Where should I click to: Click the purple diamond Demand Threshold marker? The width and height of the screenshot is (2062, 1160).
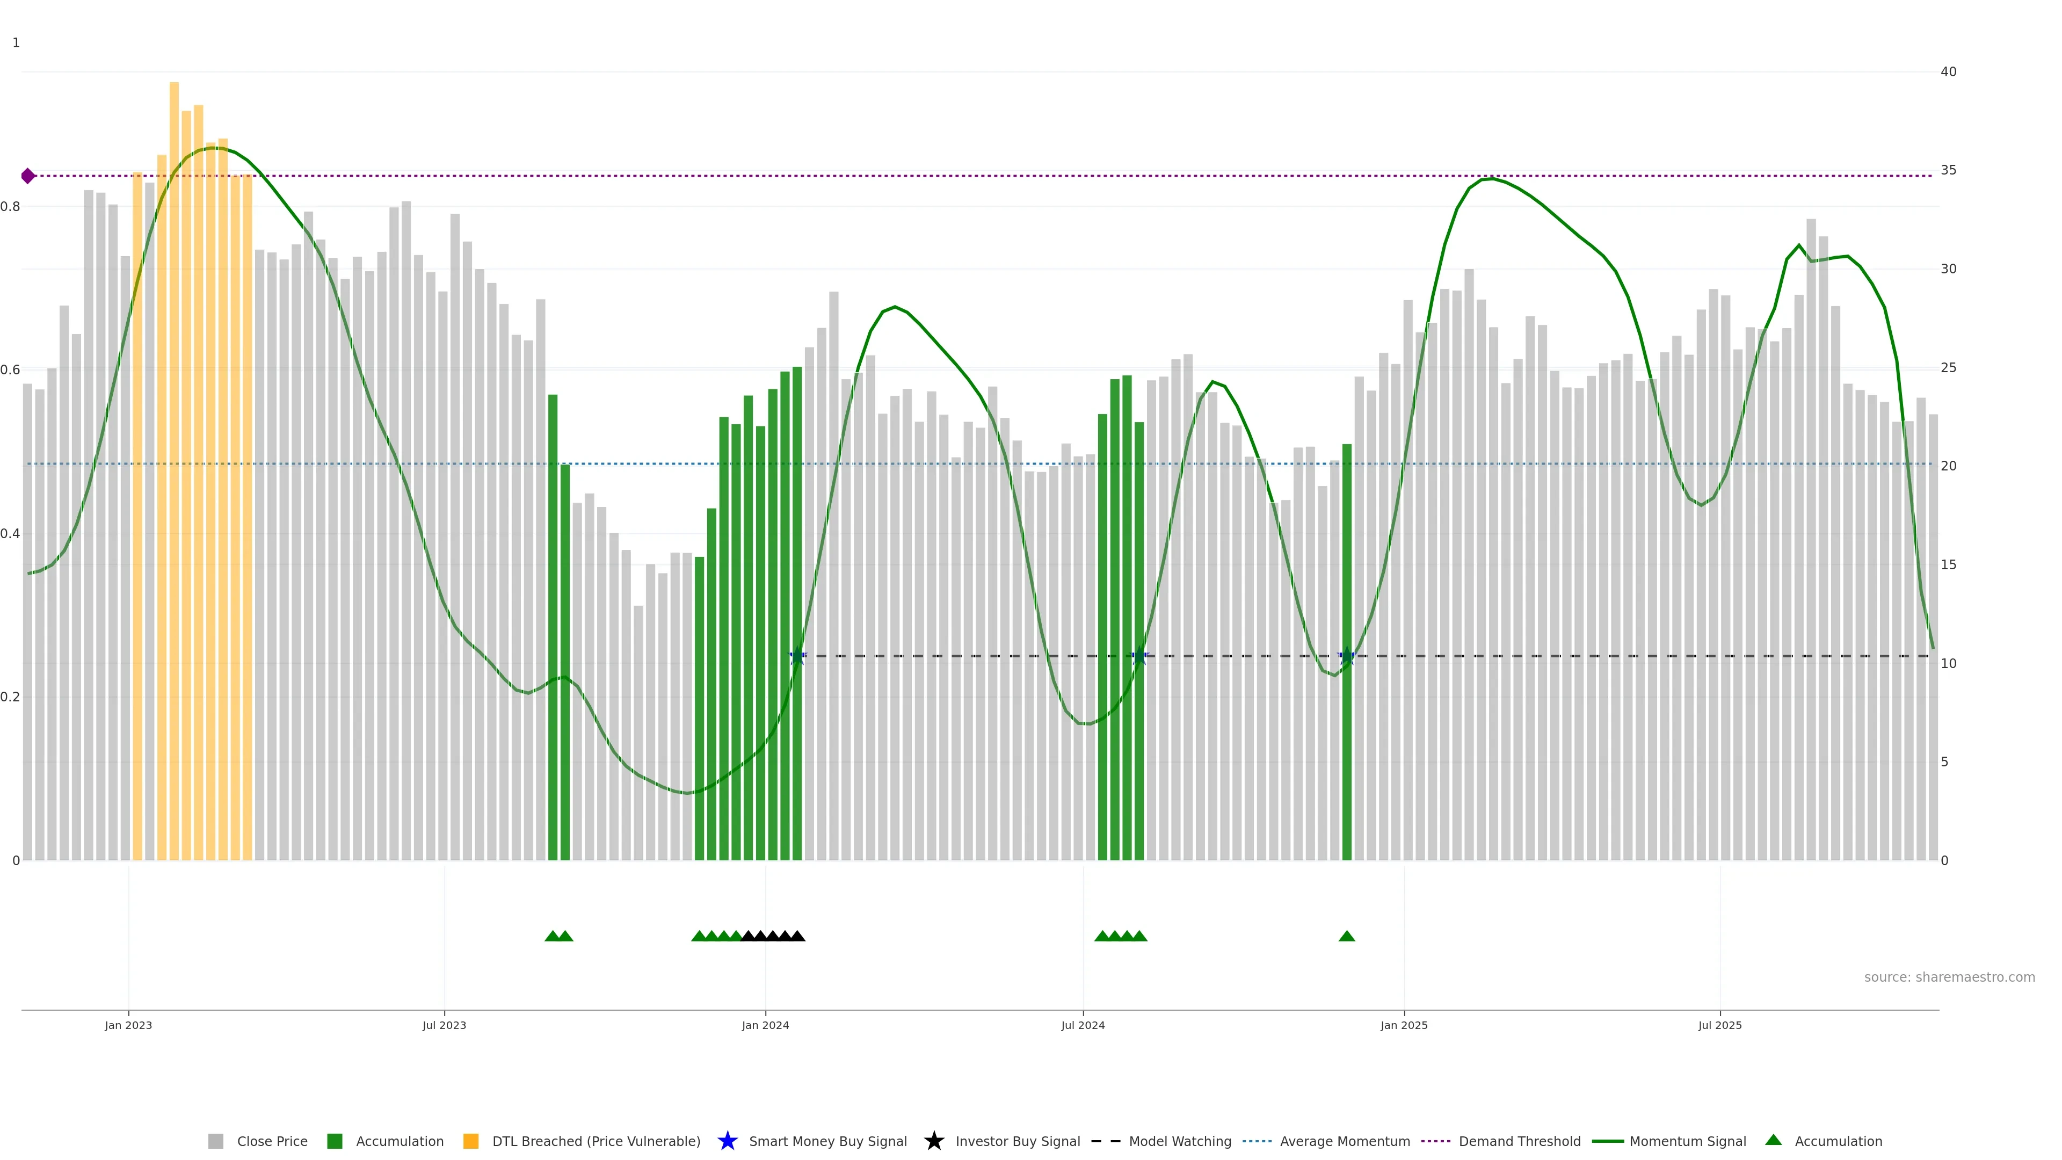point(28,176)
